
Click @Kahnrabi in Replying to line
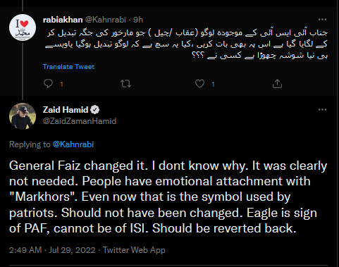pos(73,144)
